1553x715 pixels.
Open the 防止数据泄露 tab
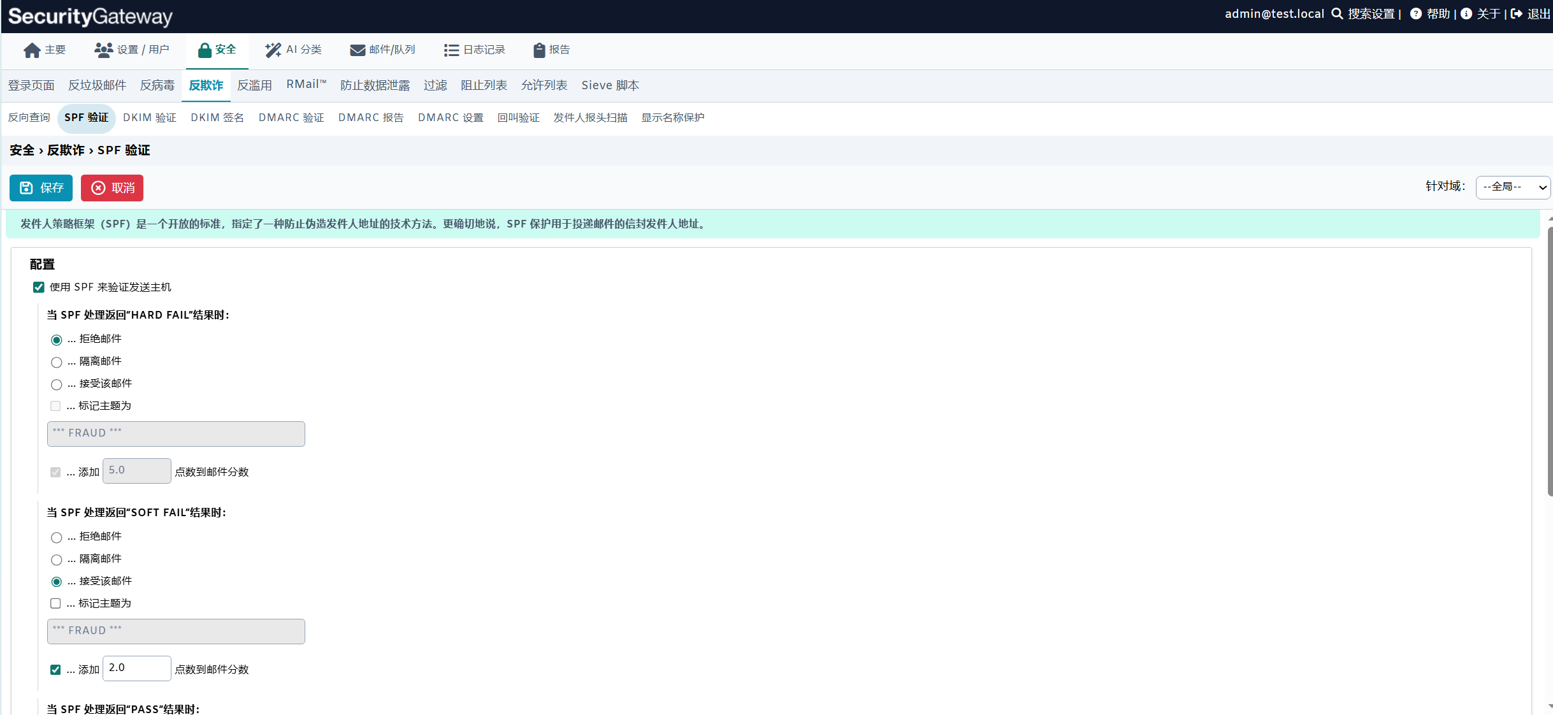[x=375, y=85]
